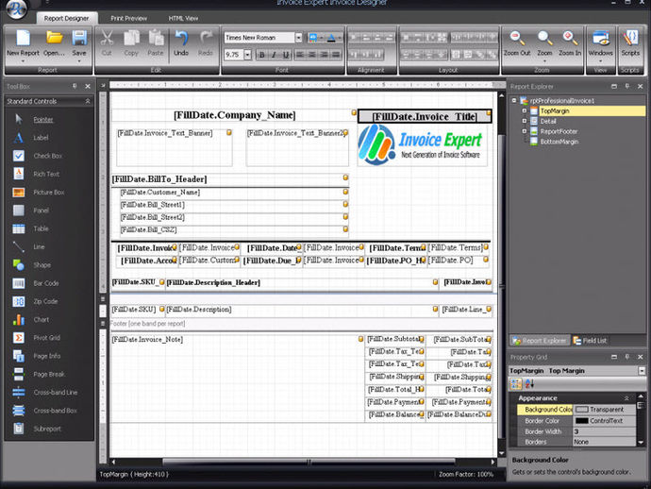Select the Pointer tool

tap(43, 120)
